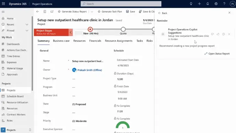Click the Save command
The image size is (236, 133).
point(131,11)
